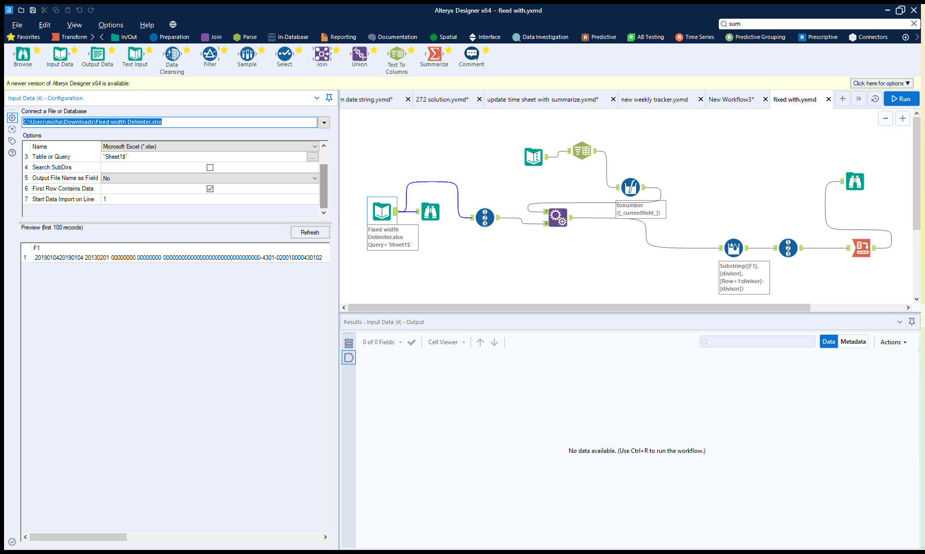
Task: Click the Data Cleansing tool
Action: click(x=172, y=54)
